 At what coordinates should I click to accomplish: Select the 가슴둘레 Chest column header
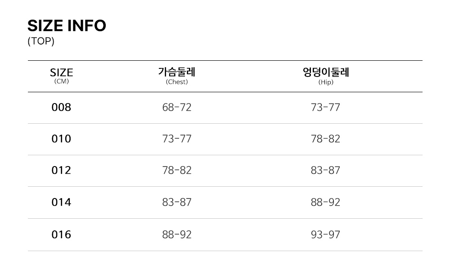coord(177,75)
